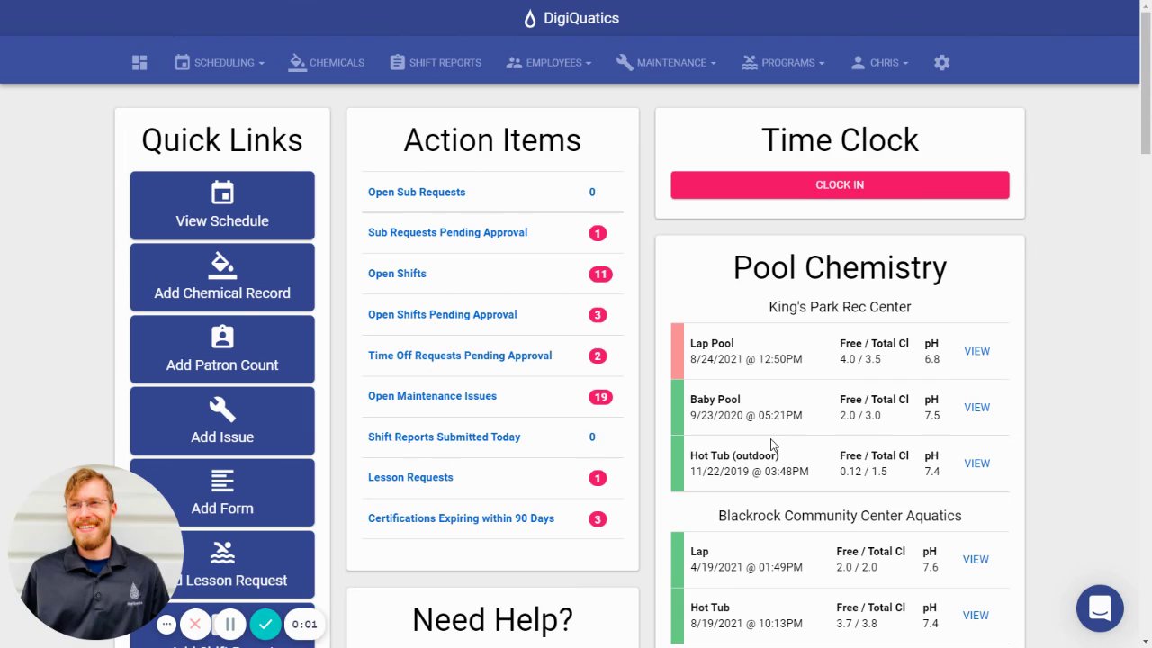Open the Open Shifts link
1152x648 pixels.
397,274
